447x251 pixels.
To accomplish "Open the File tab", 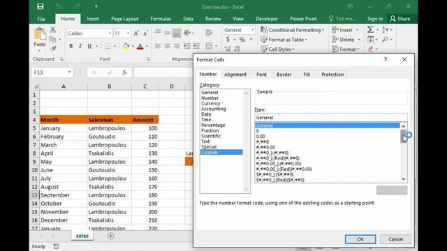I will tap(41, 19).
